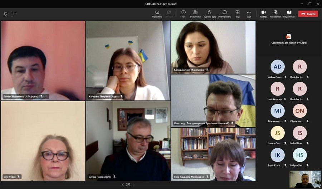Open the Реагировать reactions menu
This screenshot has height=189, width=322.
pyautogui.click(x=225, y=14)
